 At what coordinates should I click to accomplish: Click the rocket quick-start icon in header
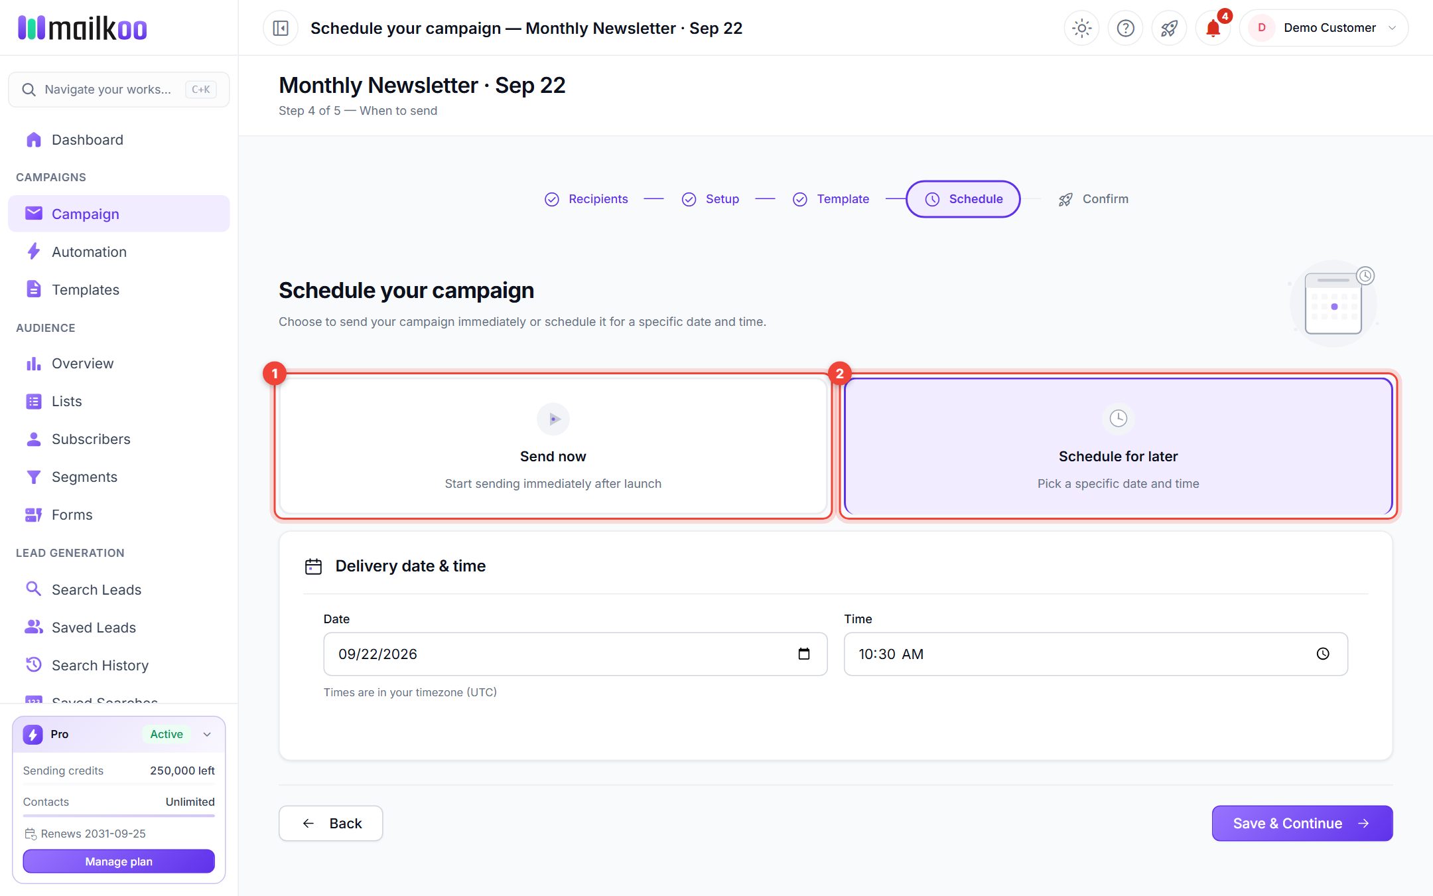[1169, 28]
